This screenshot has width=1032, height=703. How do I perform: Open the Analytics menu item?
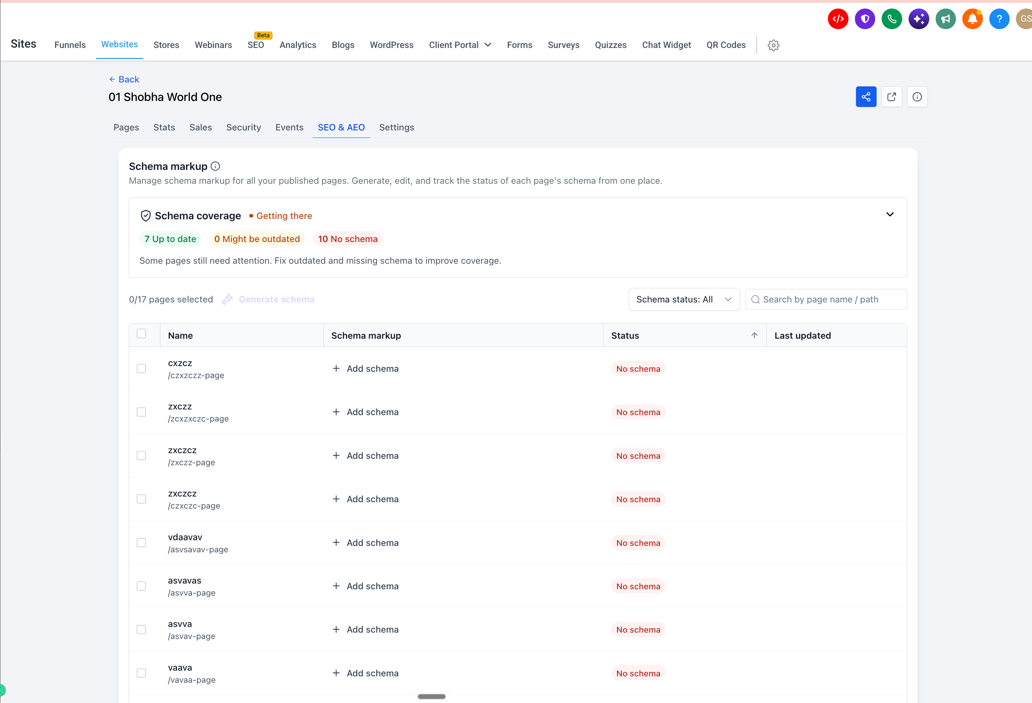click(x=298, y=45)
